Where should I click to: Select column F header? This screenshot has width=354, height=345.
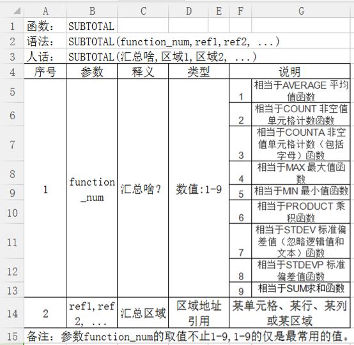point(240,11)
